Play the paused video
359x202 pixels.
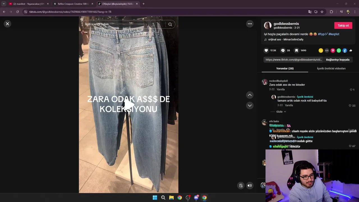(x=129, y=105)
